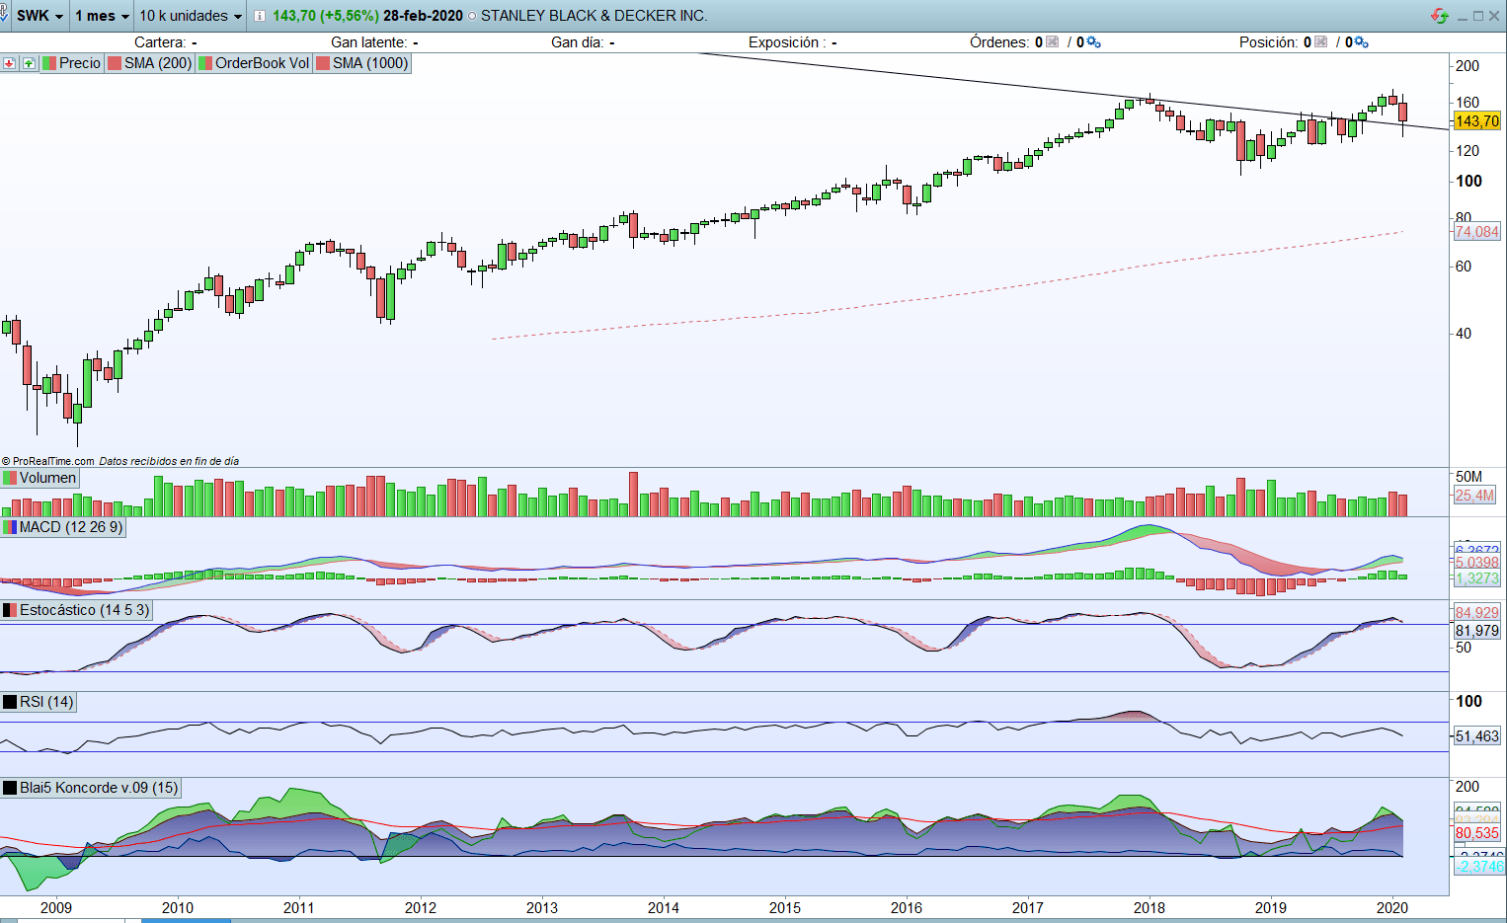Click the 'Posición:' label
The image size is (1507, 923).
(1269, 42)
